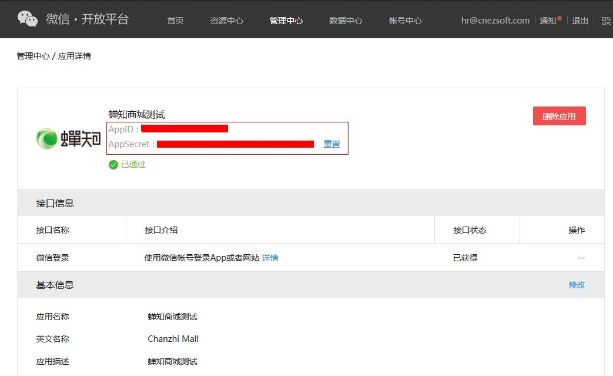613x376 pixels.
Task: Open the red notification dot
Action: click(x=560, y=18)
